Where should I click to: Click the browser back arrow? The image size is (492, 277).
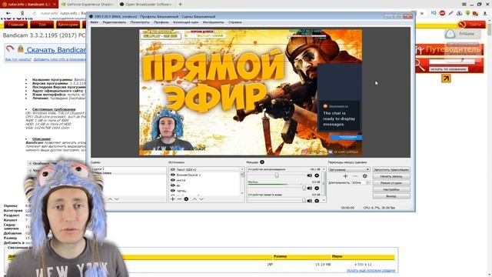click(x=8, y=13)
